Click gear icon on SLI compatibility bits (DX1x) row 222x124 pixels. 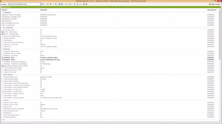3,23
